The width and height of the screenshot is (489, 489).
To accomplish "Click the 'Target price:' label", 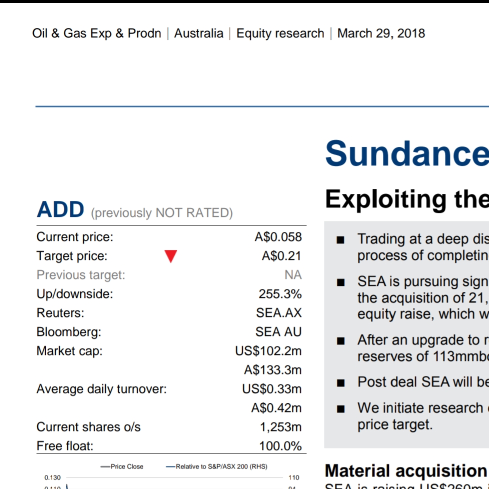I will point(72,256).
